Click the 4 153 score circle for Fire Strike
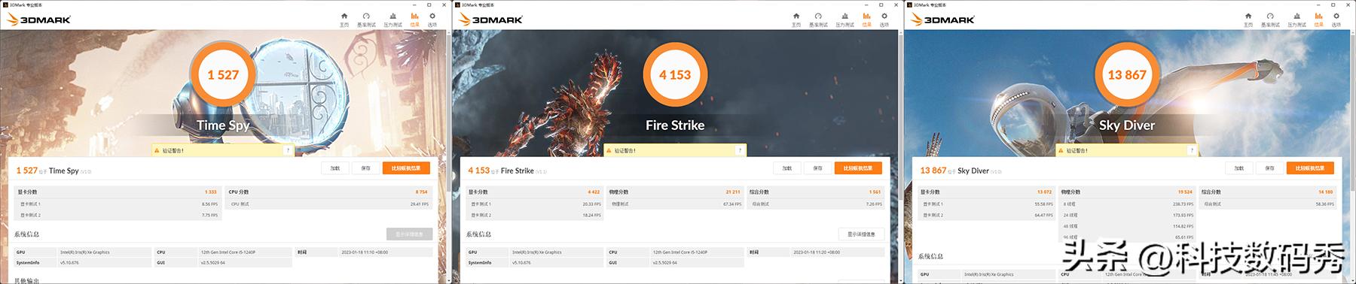 click(x=675, y=74)
